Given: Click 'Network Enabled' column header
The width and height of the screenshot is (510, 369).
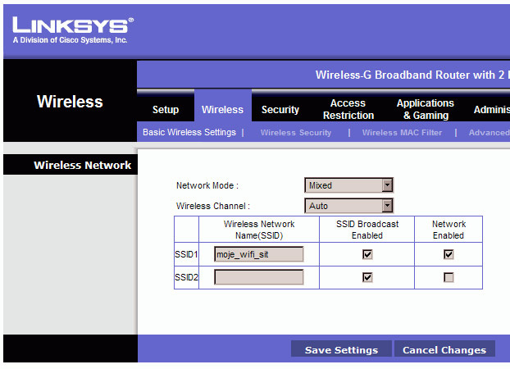Looking at the screenshot, I should [449, 230].
